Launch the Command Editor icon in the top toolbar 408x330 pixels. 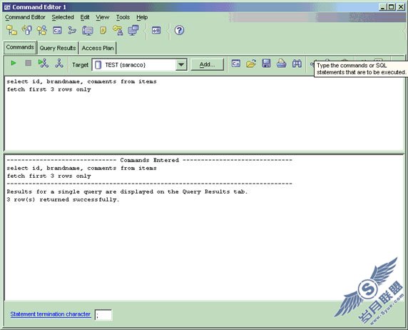pyautogui.click(x=57, y=30)
